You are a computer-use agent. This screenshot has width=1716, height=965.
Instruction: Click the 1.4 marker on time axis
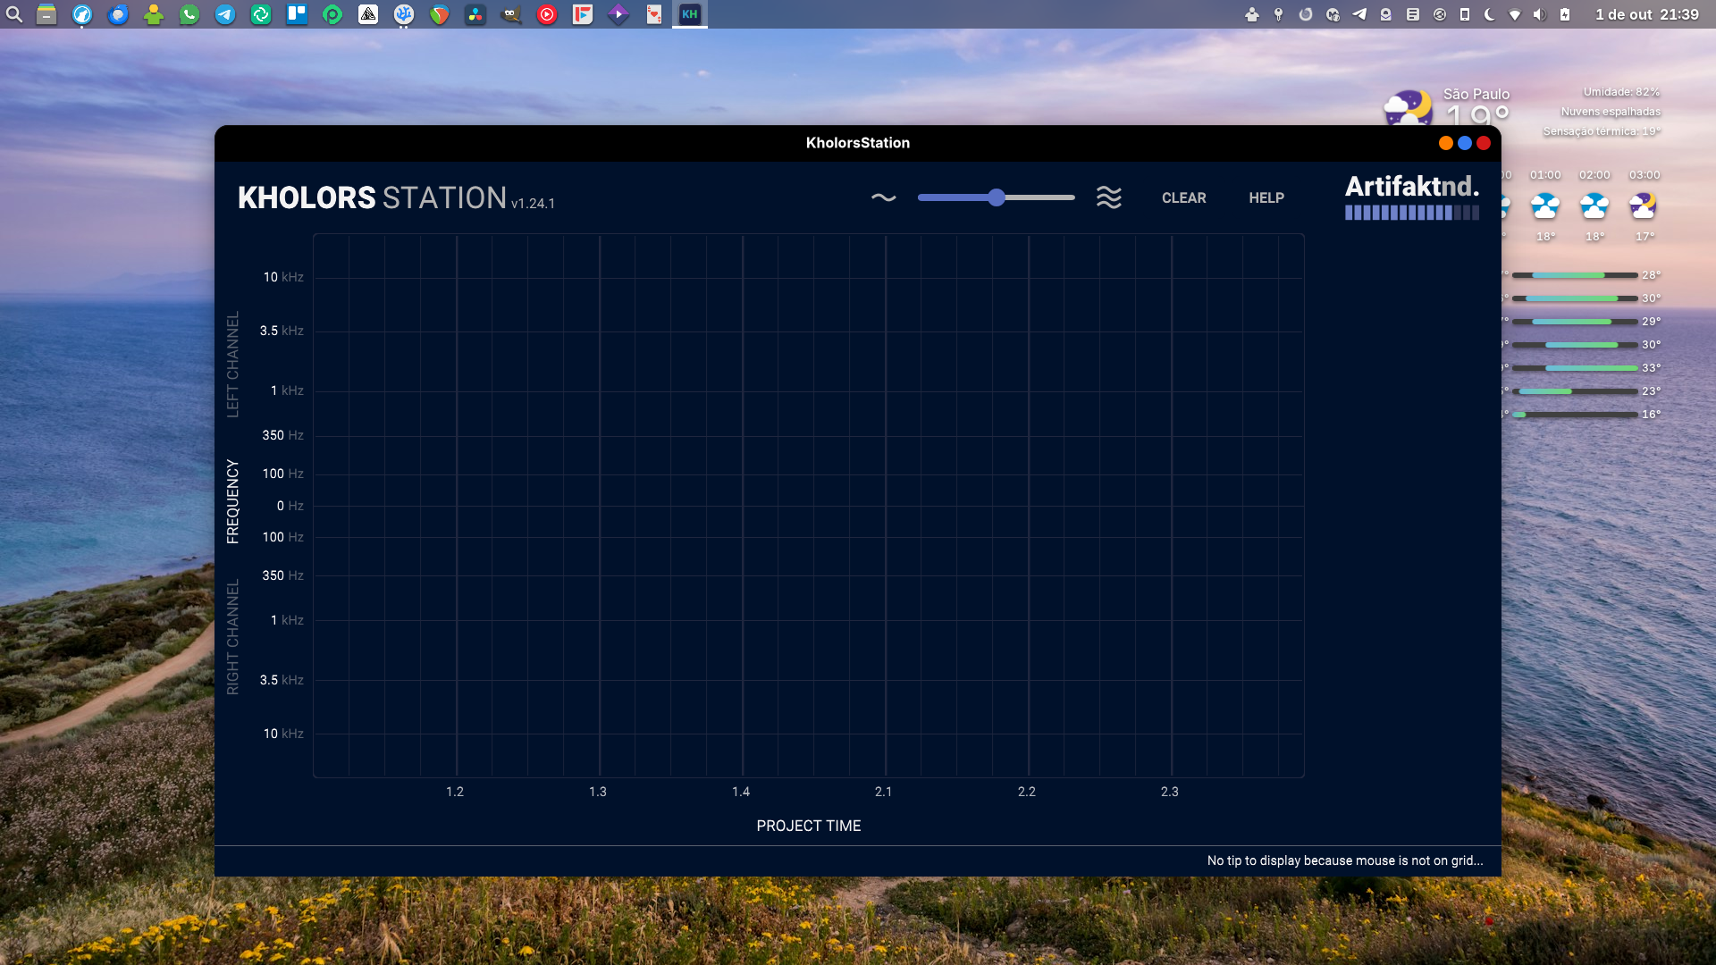(x=741, y=792)
